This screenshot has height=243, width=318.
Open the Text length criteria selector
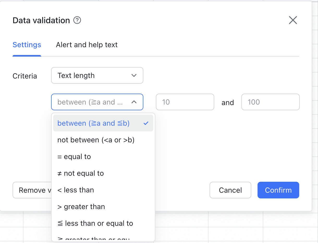[x=97, y=75]
